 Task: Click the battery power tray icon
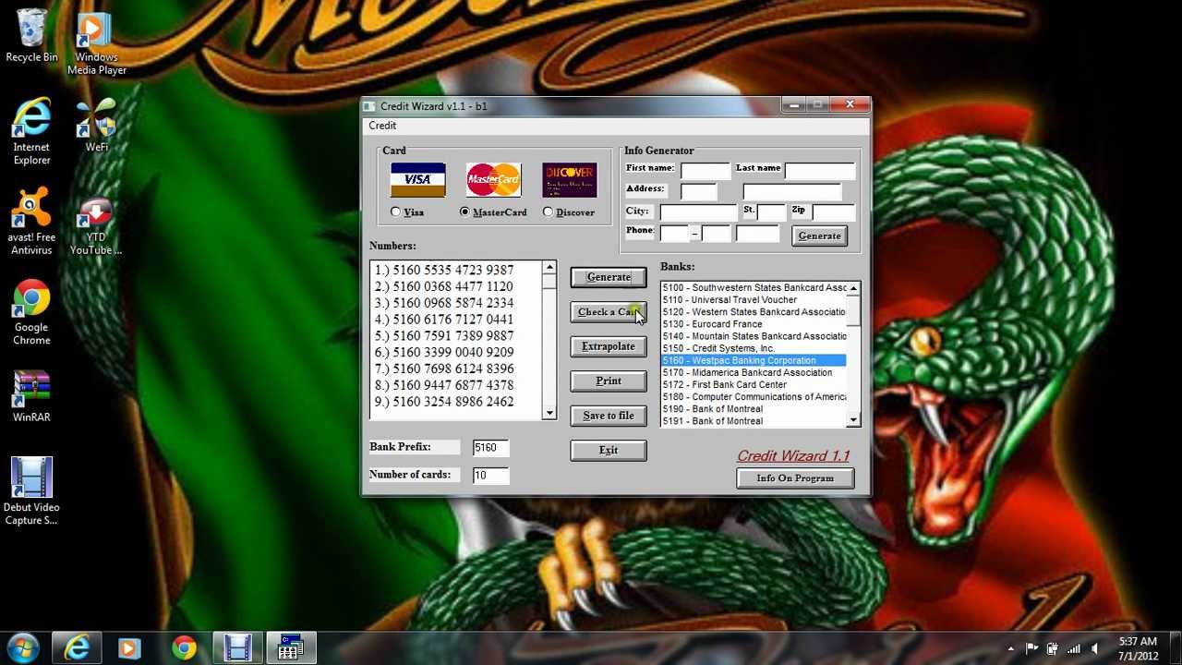[x=1052, y=649]
